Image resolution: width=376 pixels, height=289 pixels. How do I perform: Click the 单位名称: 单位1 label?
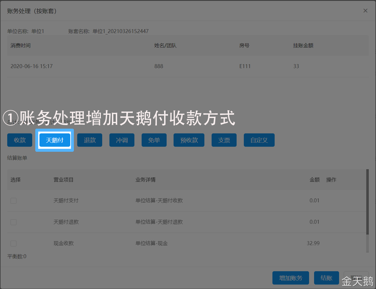tap(26, 31)
